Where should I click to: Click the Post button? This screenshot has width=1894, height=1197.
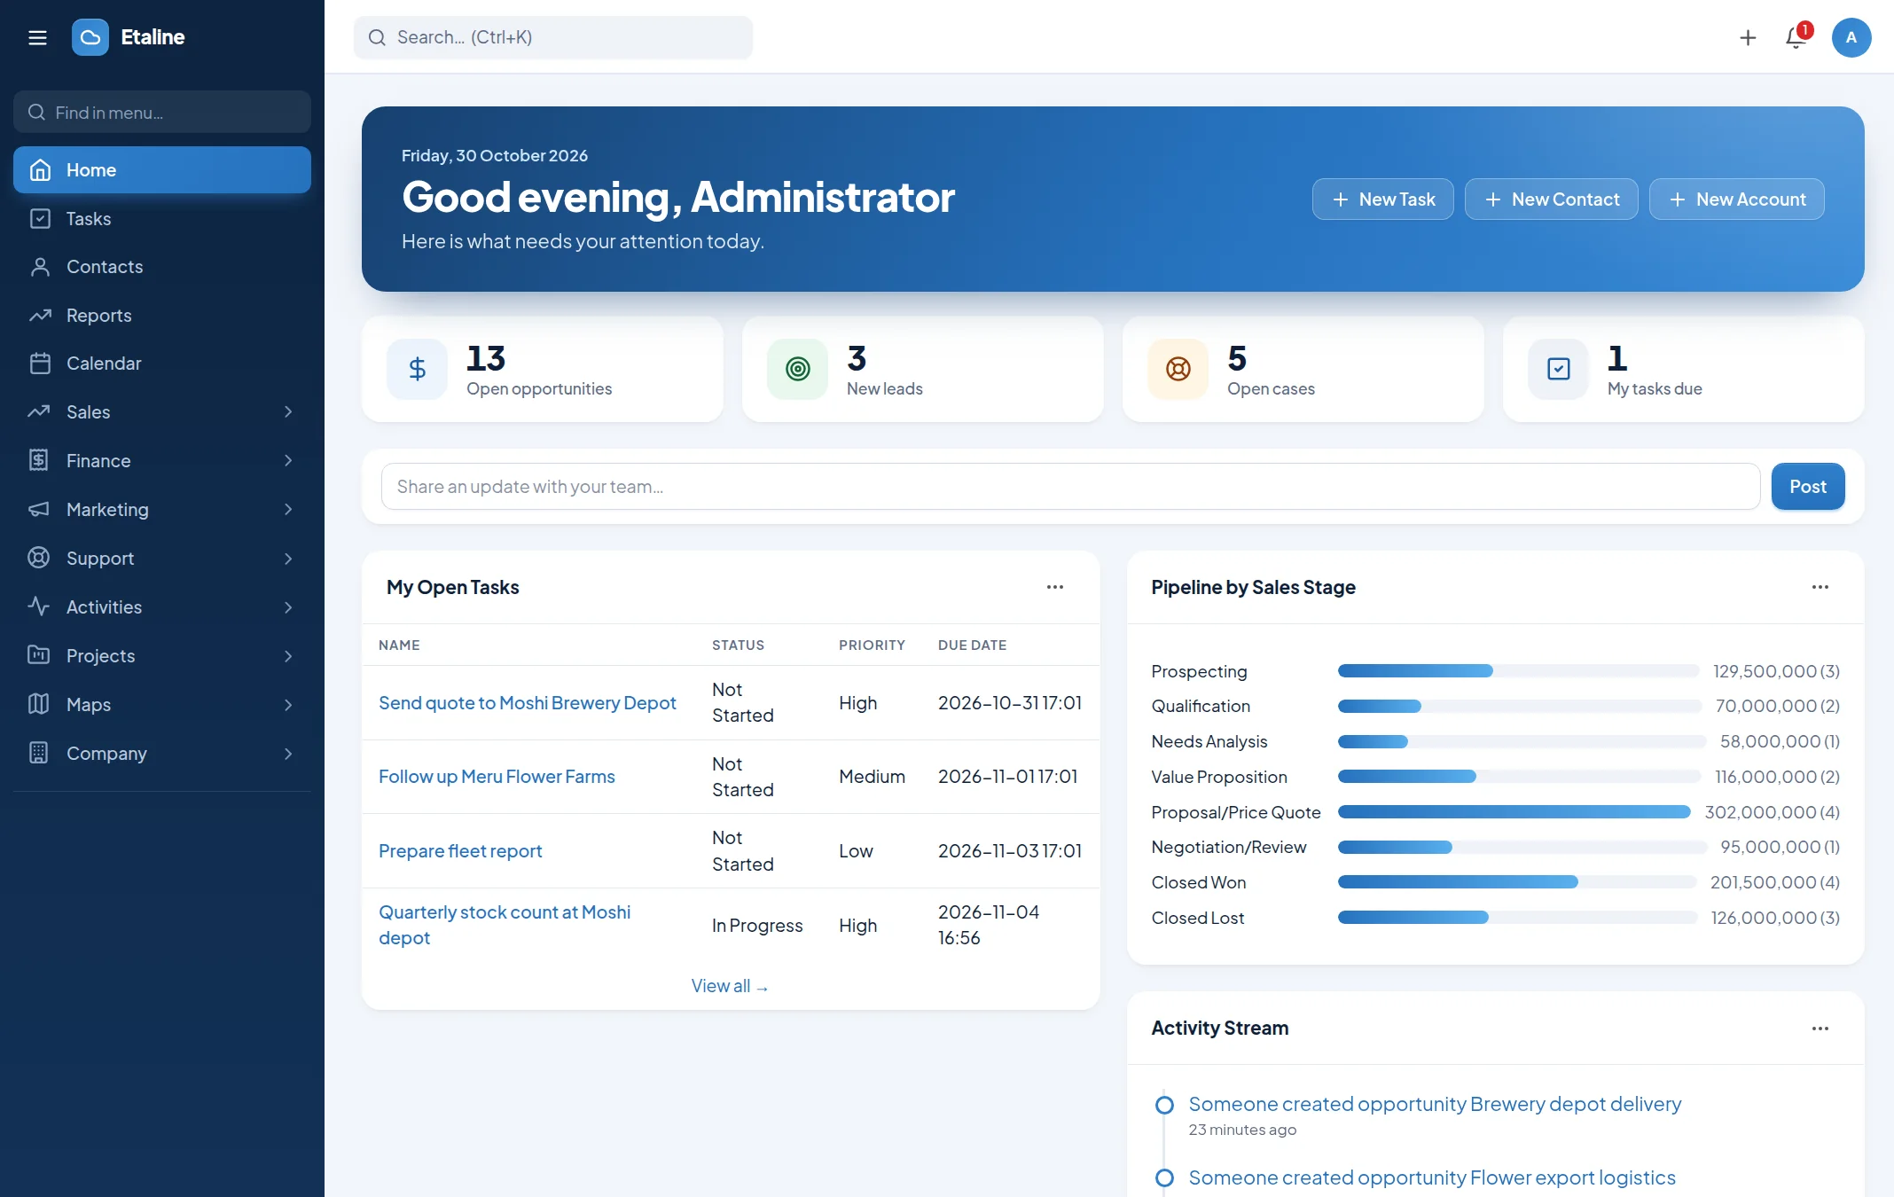pos(1808,487)
